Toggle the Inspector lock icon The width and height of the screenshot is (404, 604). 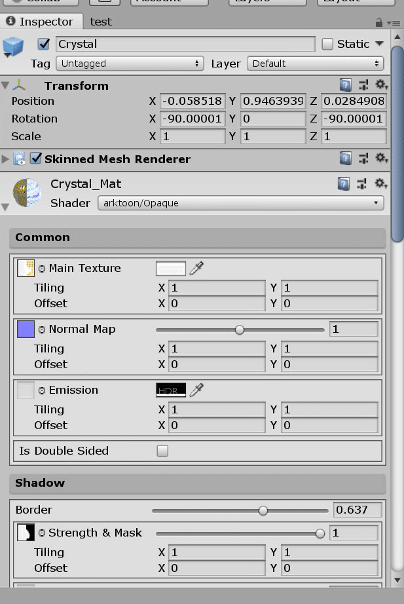coord(379,23)
